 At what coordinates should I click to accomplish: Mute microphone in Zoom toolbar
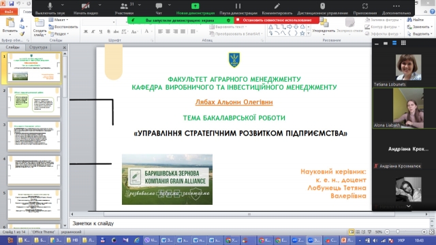[50, 8]
